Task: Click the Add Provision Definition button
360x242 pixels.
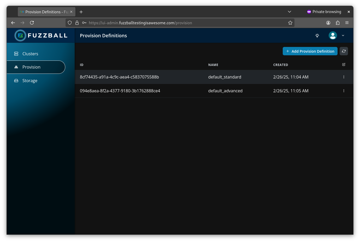Action: point(310,51)
